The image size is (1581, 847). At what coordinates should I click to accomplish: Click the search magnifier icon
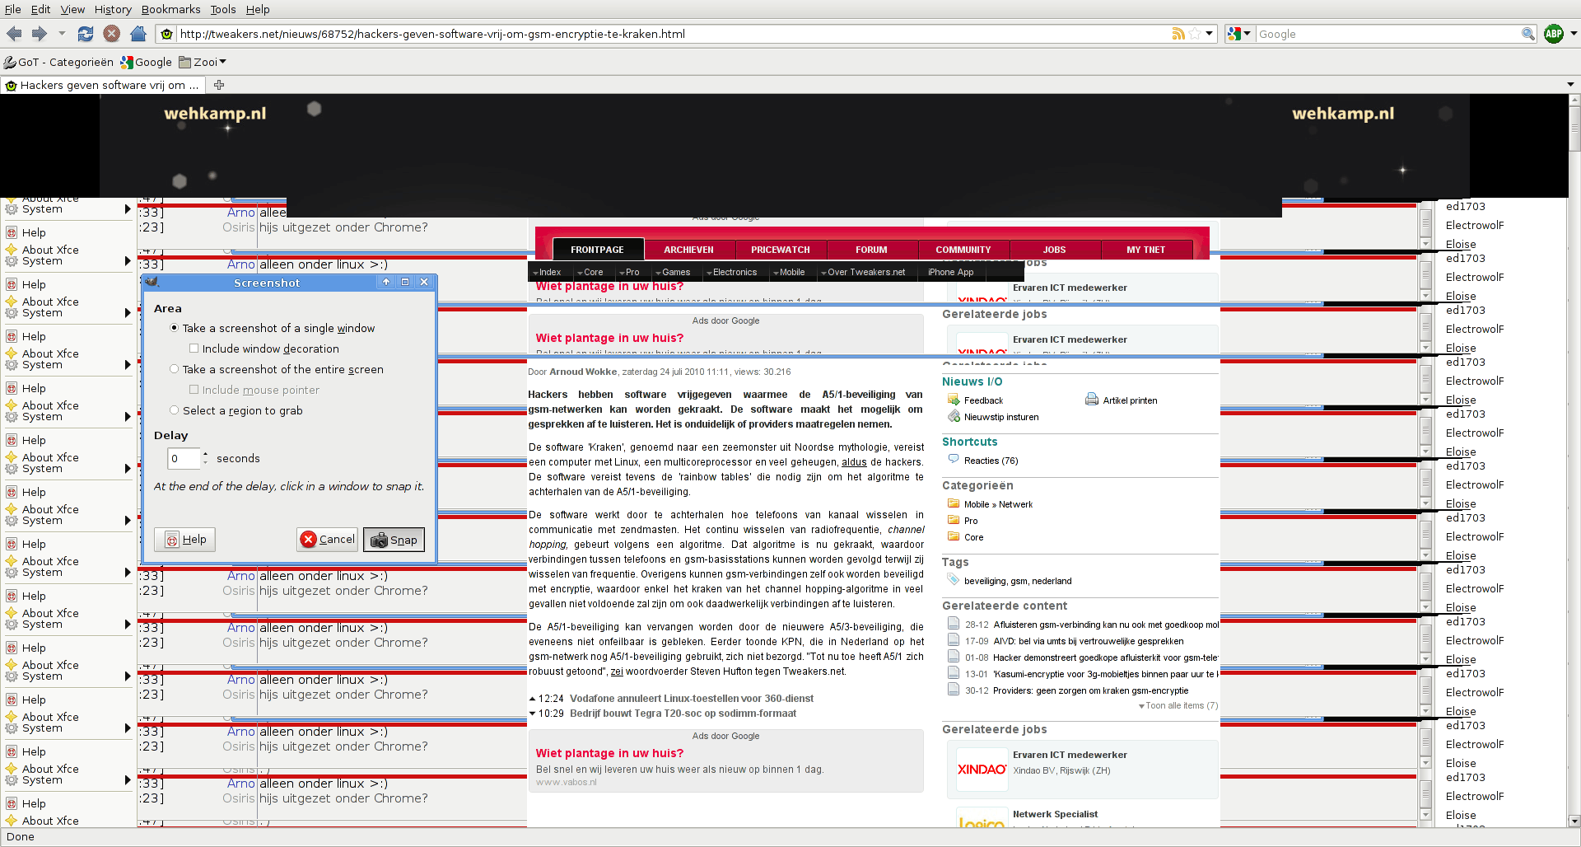coord(1528,34)
